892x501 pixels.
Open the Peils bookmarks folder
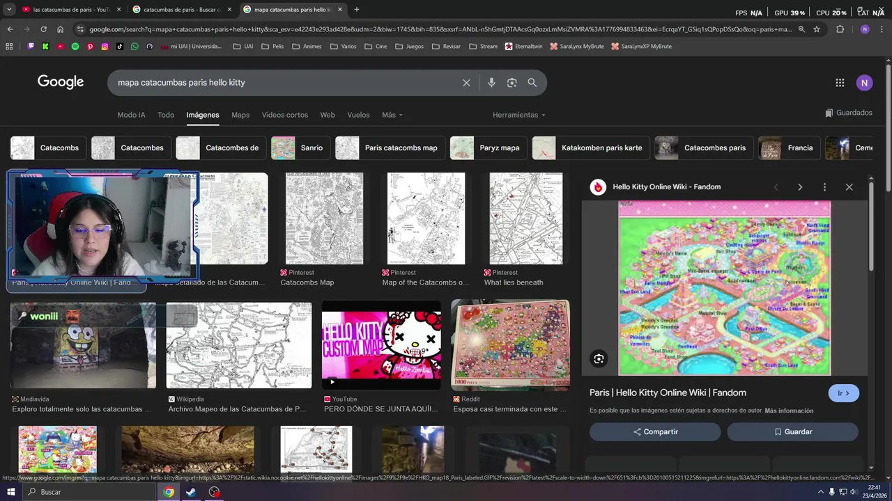[x=272, y=47]
